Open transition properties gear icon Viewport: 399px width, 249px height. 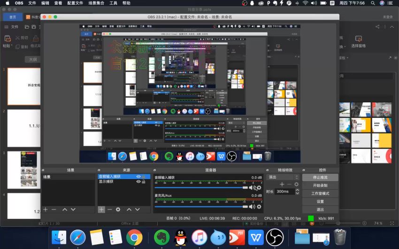tap(297, 184)
